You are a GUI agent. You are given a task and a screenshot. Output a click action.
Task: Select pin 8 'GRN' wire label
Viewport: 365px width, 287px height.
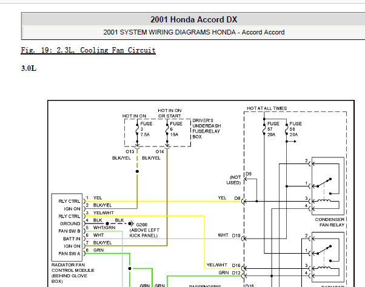click(x=98, y=250)
